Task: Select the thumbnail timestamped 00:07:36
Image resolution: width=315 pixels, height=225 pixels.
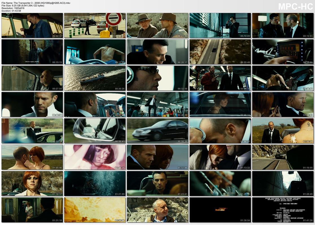Action: click(x=157, y=25)
